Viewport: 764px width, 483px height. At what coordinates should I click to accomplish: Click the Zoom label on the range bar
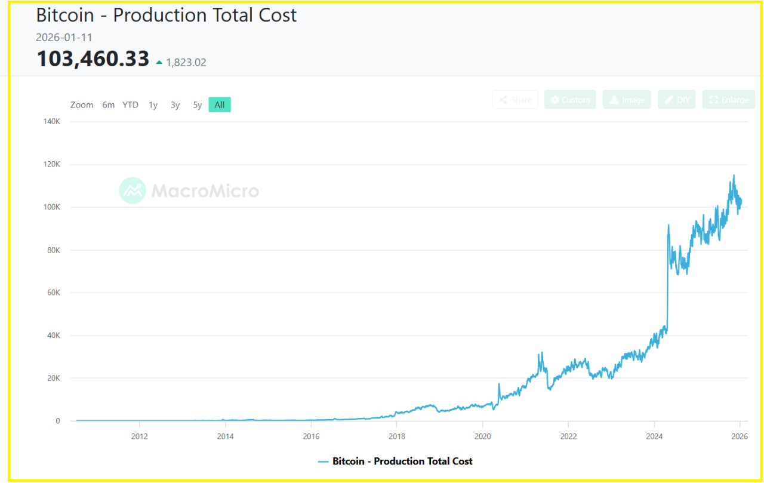[82, 104]
